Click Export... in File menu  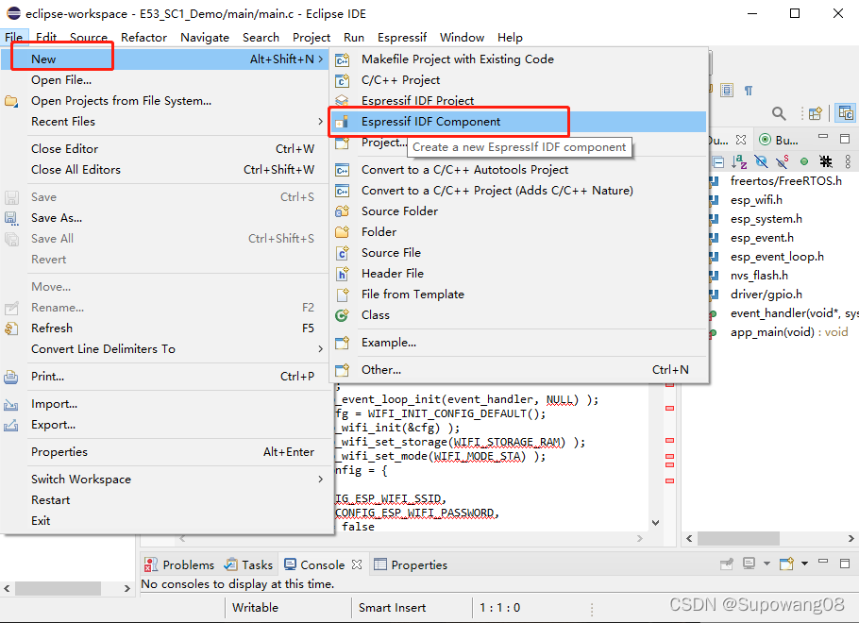tap(165, 425)
